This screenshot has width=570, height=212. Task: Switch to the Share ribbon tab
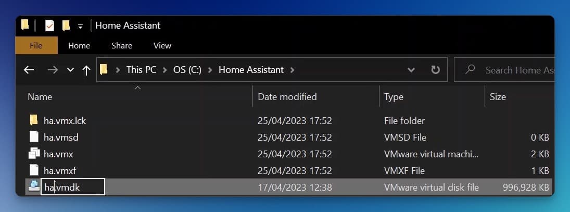click(x=122, y=45)
